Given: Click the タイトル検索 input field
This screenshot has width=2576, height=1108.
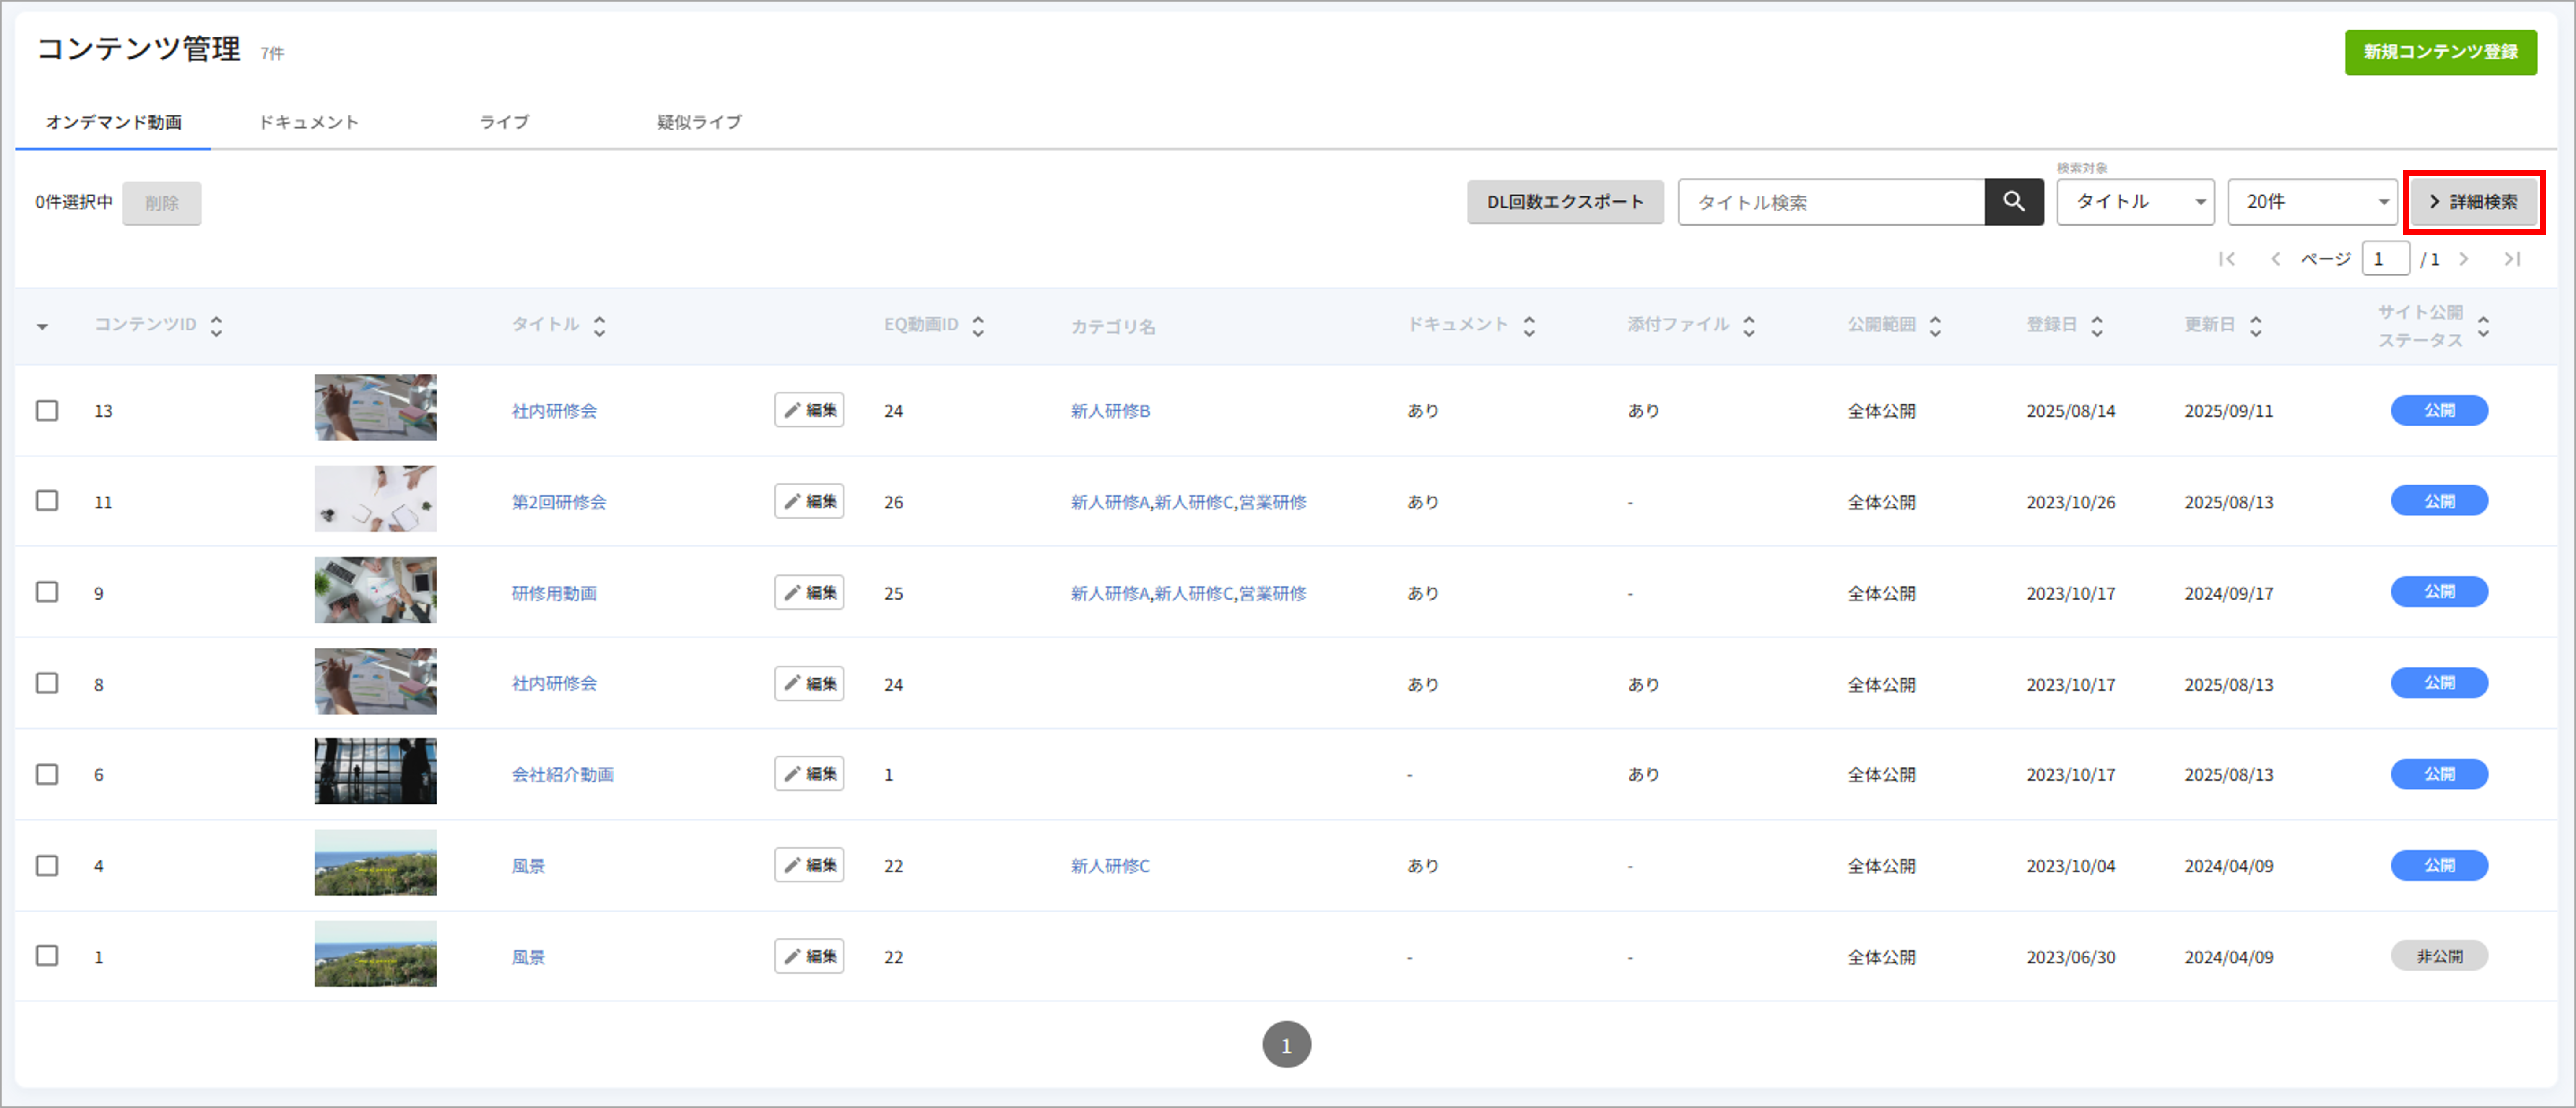Looking at the screenshot, I should [1831, 202].
